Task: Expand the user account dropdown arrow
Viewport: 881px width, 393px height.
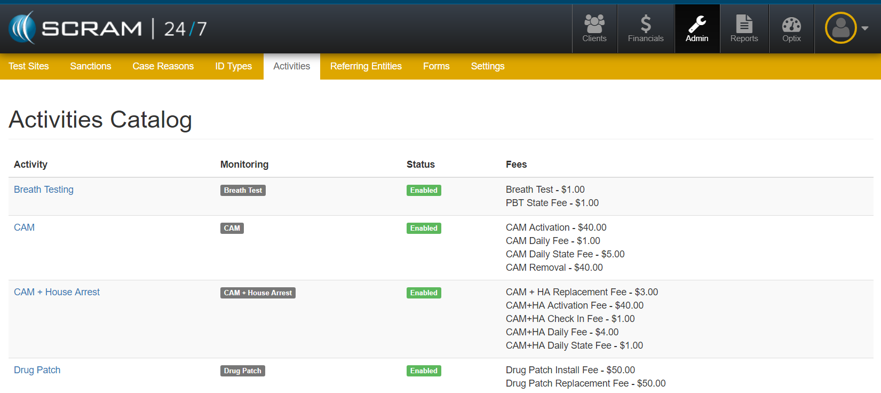Action: tap(865, 28)
